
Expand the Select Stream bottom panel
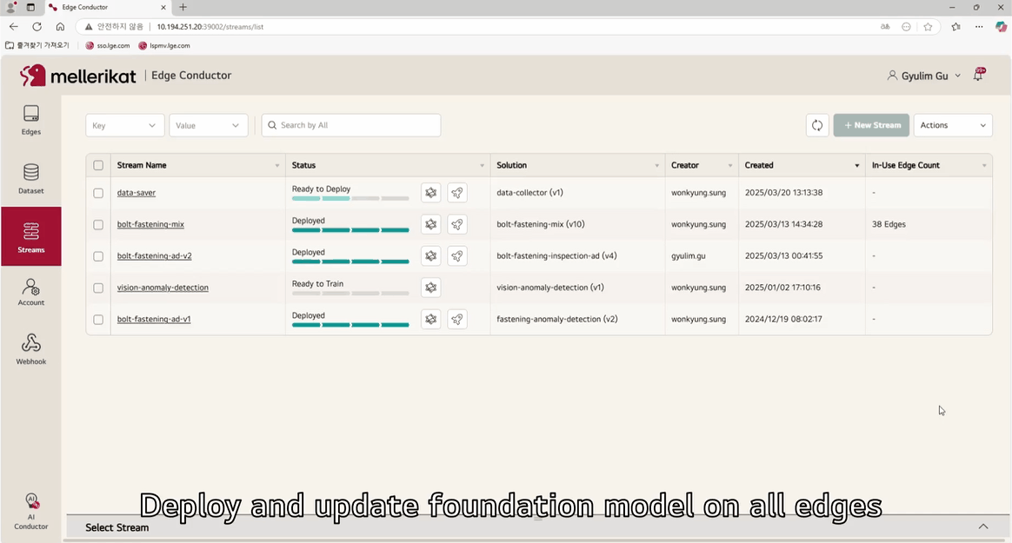tap(983, 526)
